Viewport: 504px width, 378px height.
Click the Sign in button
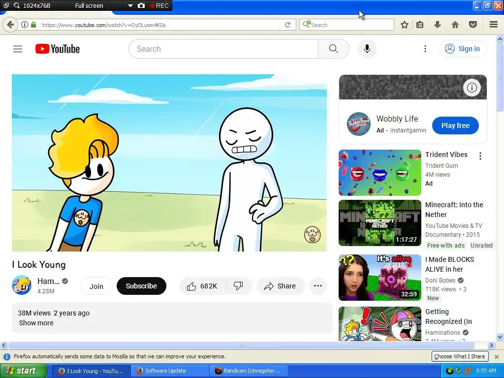(x=463, y=49)
